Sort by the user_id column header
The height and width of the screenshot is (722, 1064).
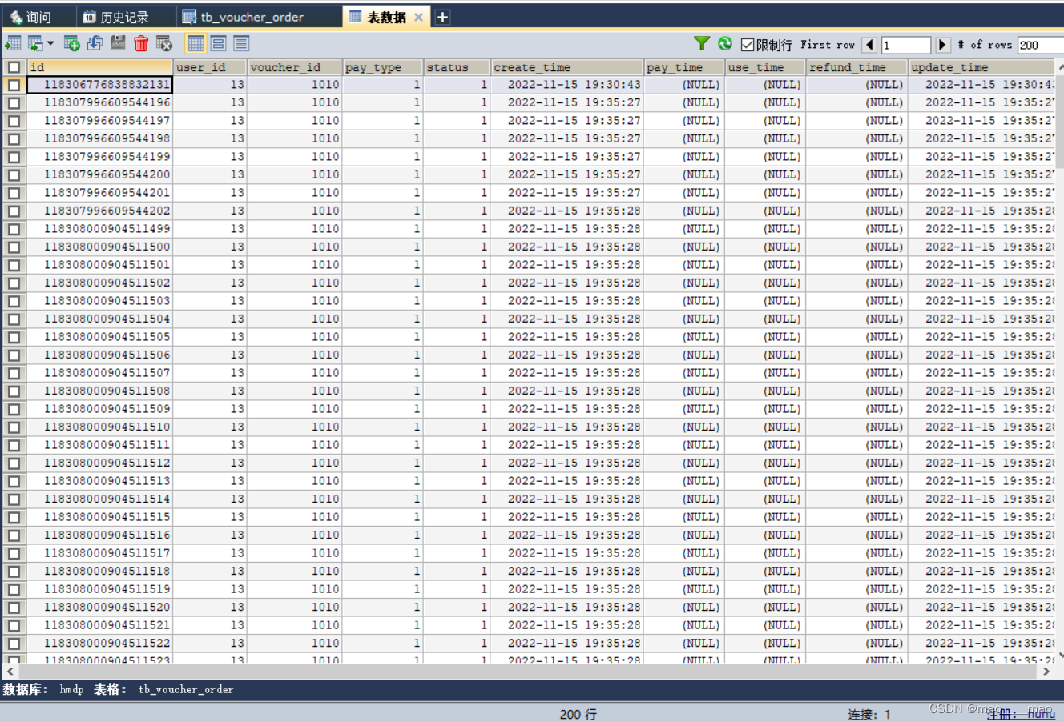coord(210,67)
